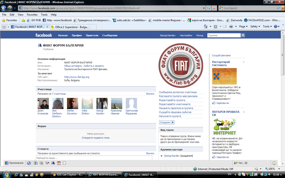This screenshot has width=285, height=178.
Task: Click the IE Print toolbar icon
Action: [231, 27]
